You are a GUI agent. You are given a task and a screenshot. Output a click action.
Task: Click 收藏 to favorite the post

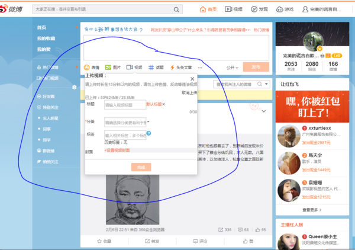tap(104, 241)
